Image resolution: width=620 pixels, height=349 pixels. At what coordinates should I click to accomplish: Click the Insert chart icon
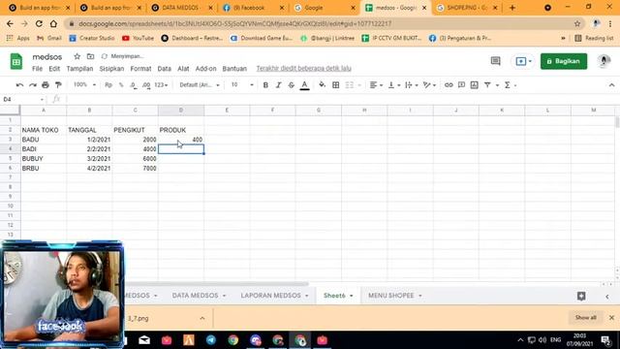pyautogui.click(x=474, y=85)
